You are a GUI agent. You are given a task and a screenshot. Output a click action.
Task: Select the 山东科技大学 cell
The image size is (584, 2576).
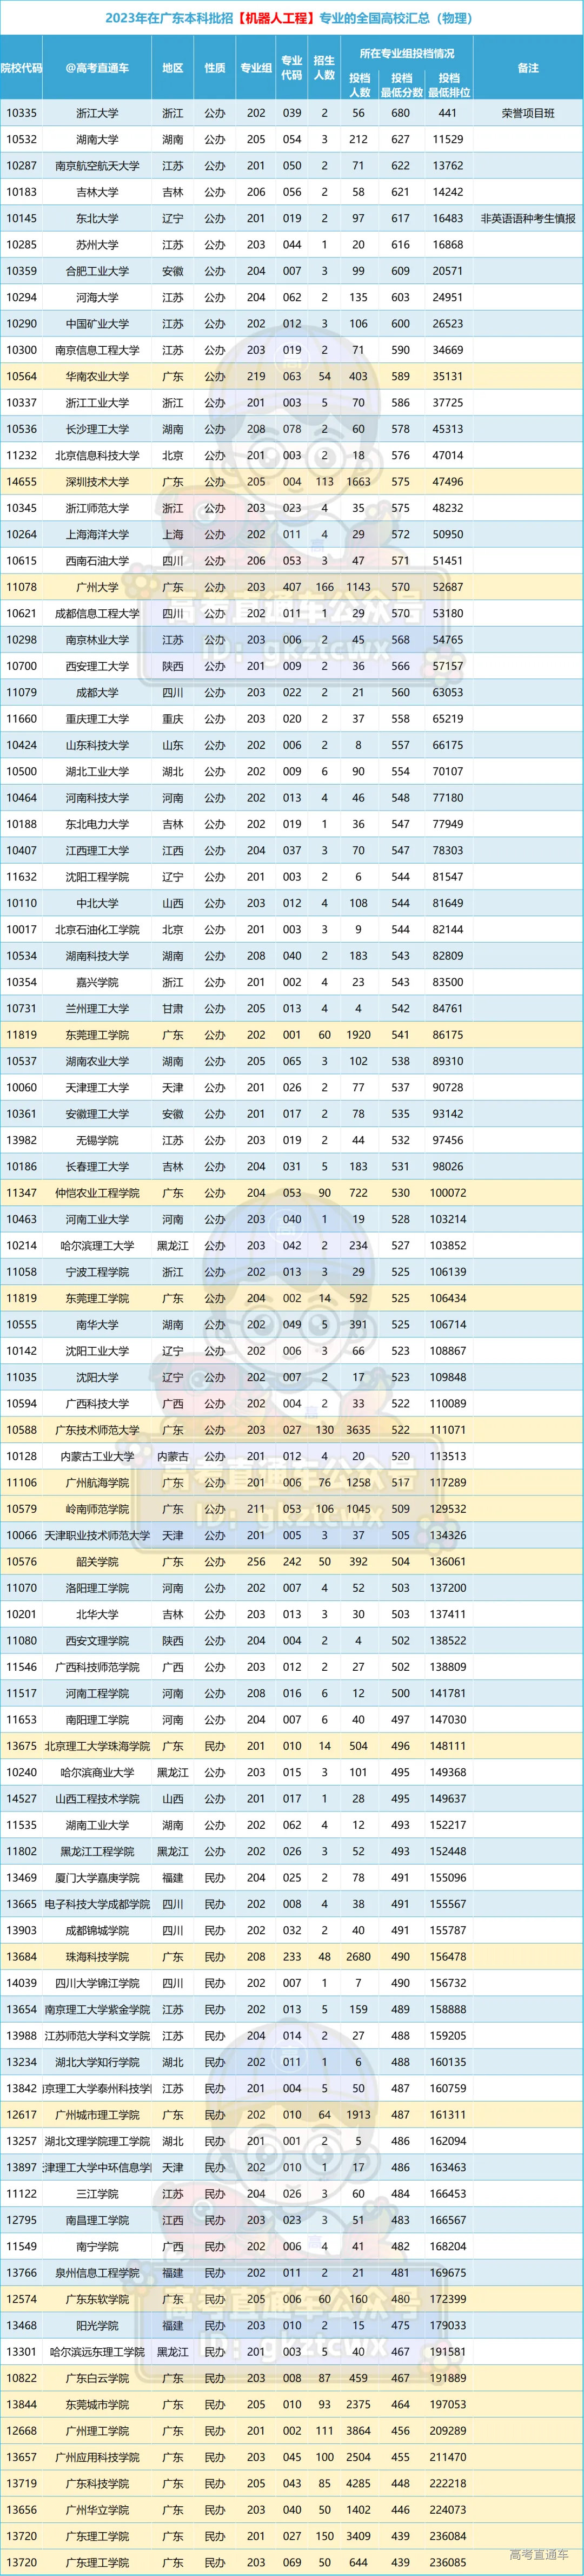(97, 745)
